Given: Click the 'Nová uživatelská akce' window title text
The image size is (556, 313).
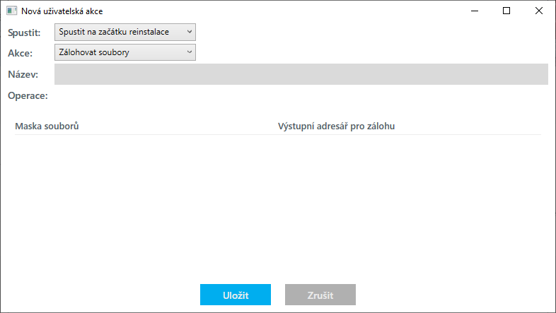Looking at the screenshot, I should tap(62, 11).
